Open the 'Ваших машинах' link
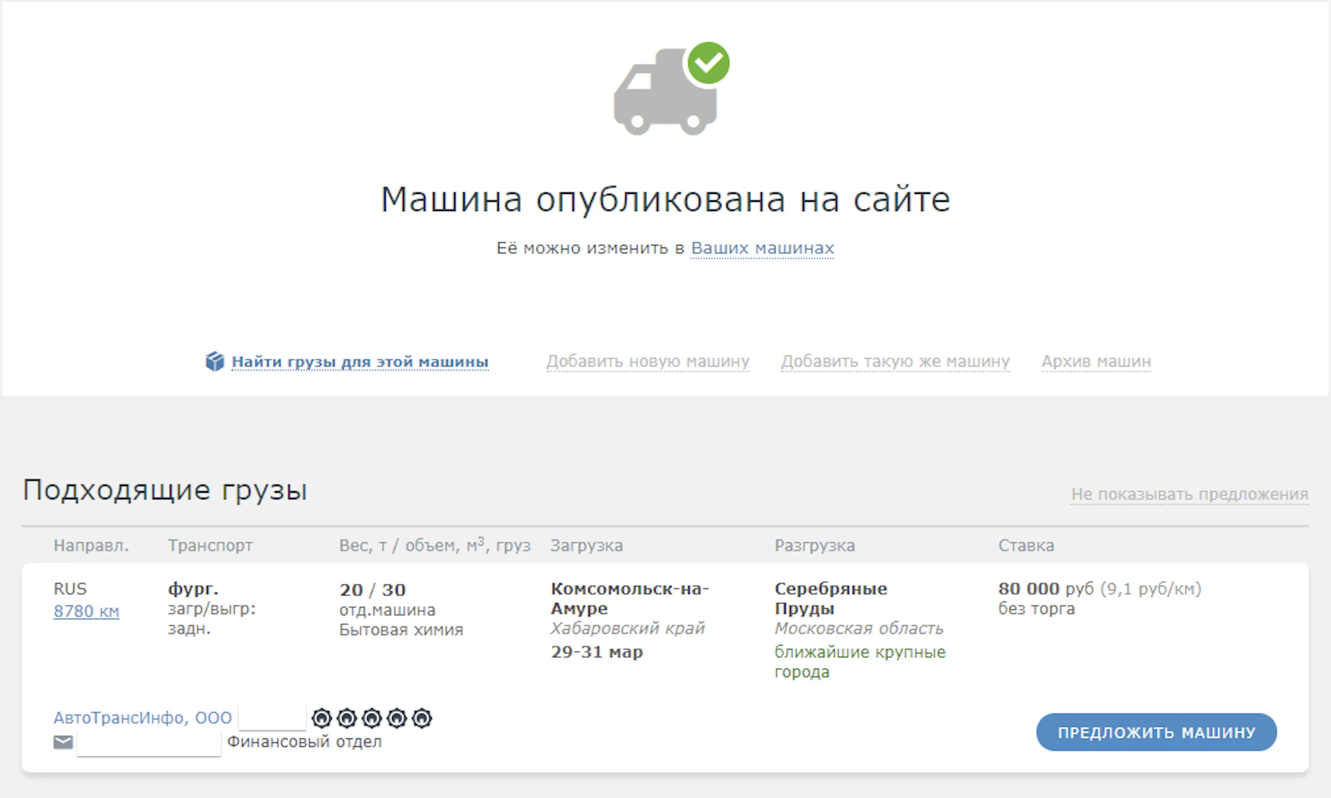 762,248
